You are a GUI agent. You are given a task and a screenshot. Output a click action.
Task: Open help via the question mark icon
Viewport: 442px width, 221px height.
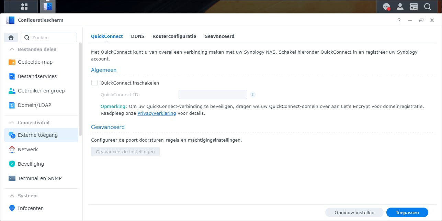pos(399,20)
